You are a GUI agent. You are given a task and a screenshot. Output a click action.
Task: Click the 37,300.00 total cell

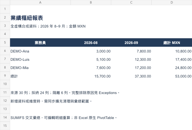131,76
